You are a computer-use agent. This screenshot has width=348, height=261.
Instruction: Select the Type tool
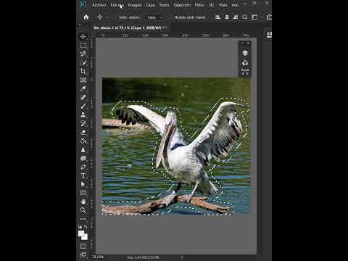pos(83,175)
